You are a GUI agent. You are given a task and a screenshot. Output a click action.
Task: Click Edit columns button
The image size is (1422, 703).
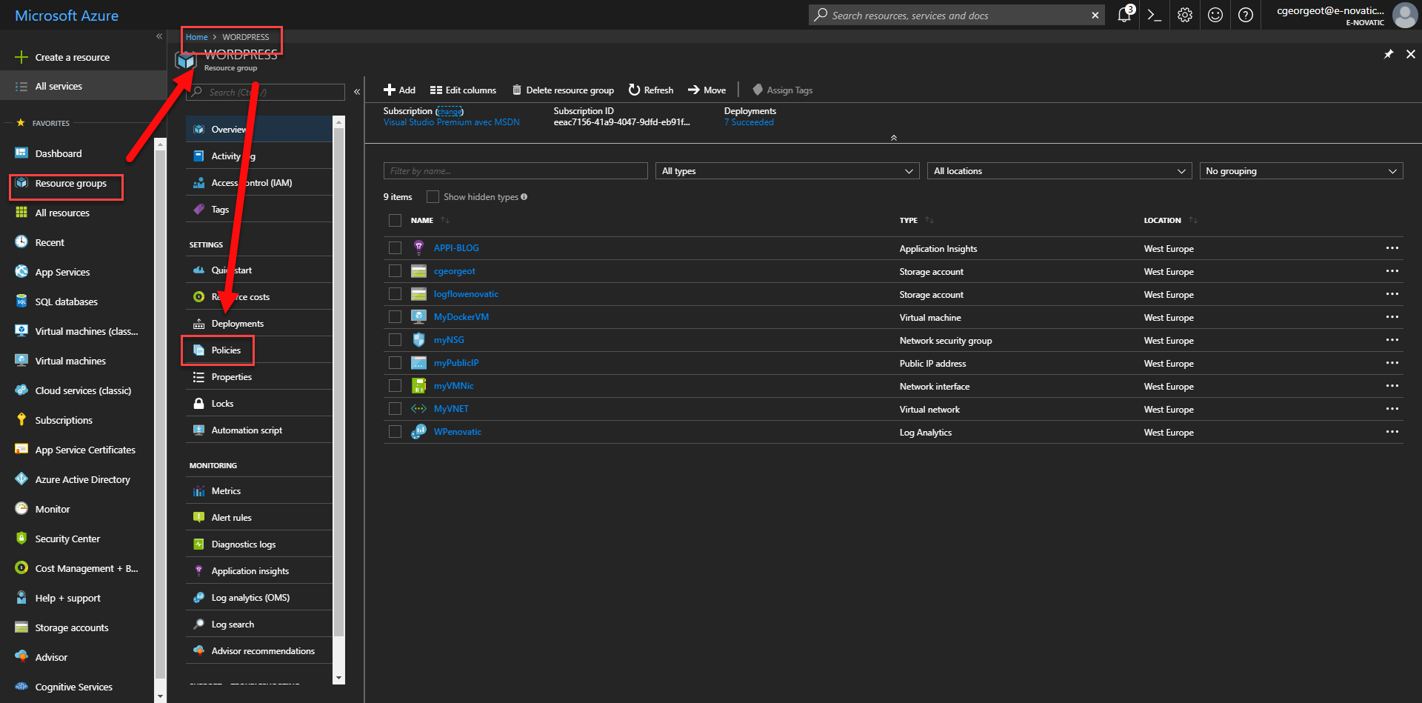(463, 90)
